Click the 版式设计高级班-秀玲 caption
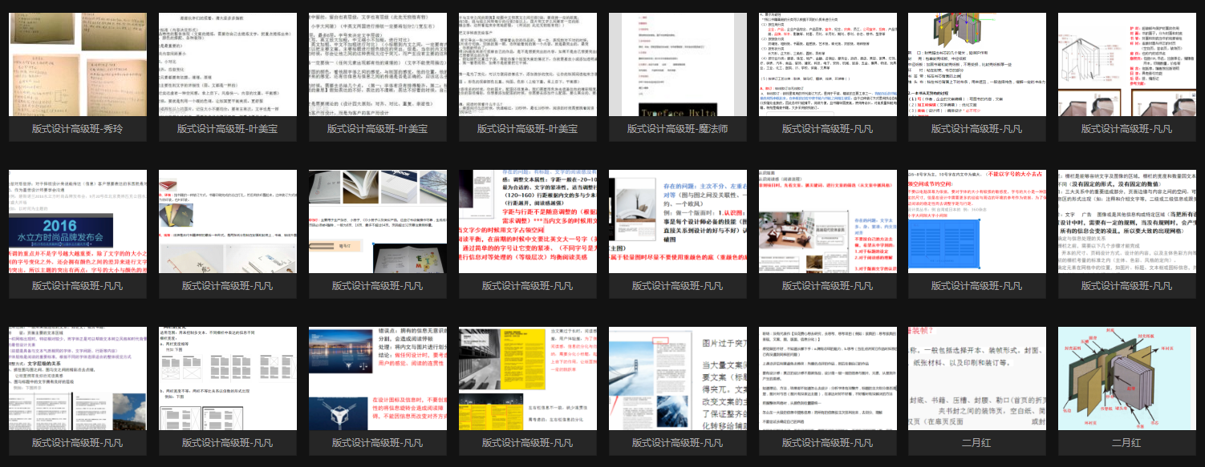The height and width of the screenshot is (467, 1205). click(78, 129)
